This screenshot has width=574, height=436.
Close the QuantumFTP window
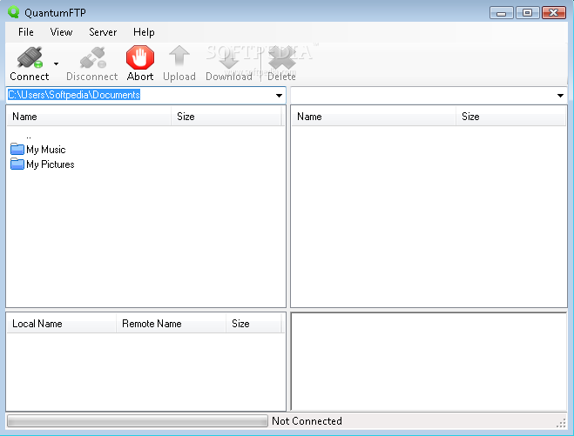click(x=554, y=13)
